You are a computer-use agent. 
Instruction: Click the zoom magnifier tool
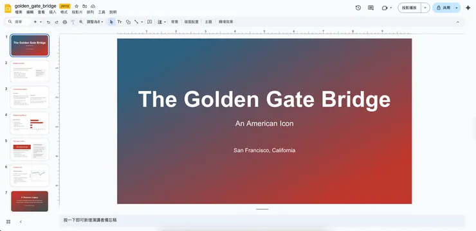tap(81, 22)
